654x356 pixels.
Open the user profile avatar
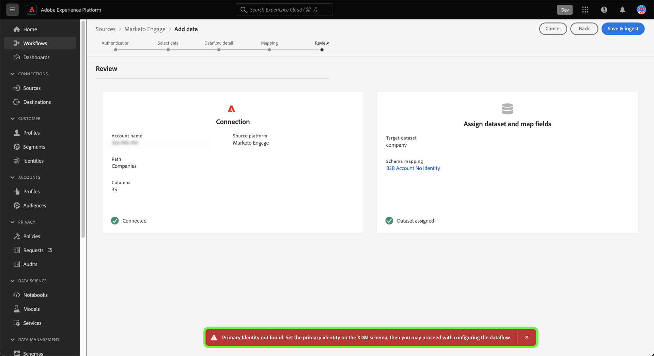pos(641,10)
